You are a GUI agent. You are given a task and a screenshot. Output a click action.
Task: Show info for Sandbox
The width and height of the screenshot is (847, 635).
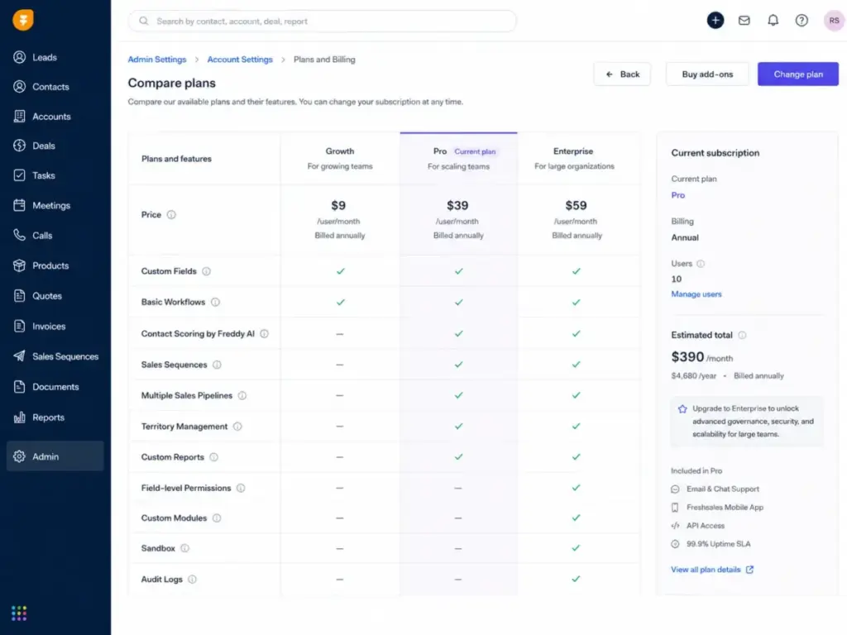(184, 548)
